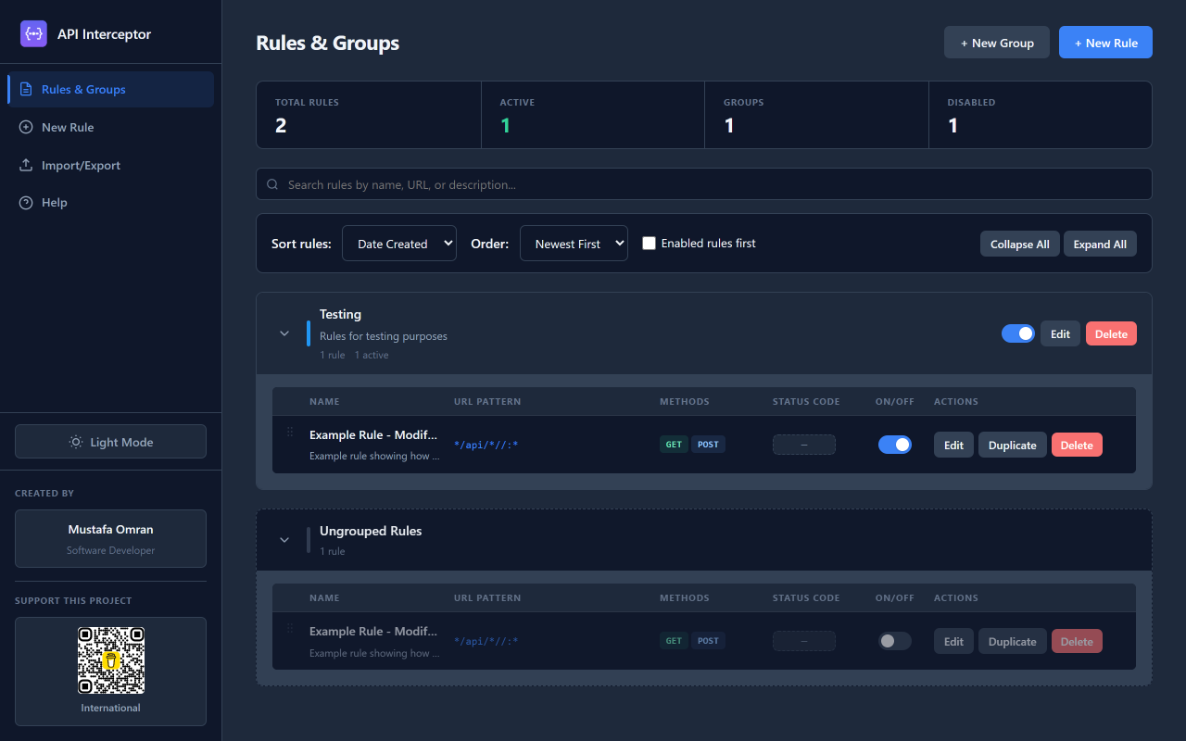Screen dimensions: 1186x741
Task: Click the Rules & Groups page heading
Action: pyautogui.click(x=328, y=43)
